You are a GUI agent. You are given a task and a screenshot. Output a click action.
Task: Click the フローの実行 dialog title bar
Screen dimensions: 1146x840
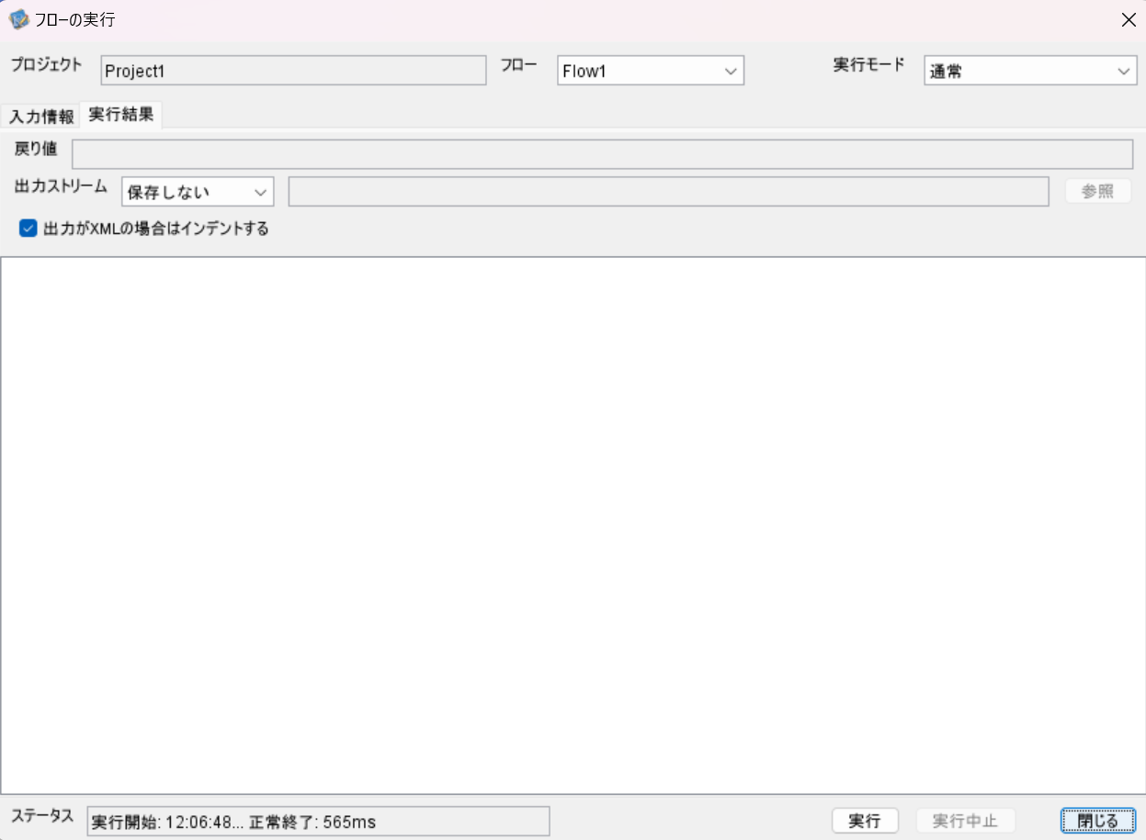click(x=460, y=18)
